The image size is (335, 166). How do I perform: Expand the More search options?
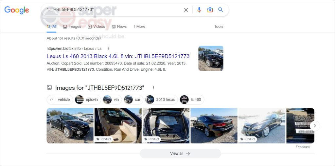[139, 27]
